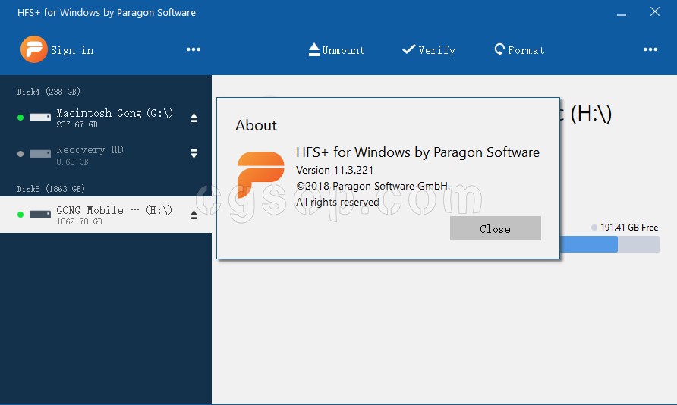Click the disk usage bar
The height and width of the screenshot is (405, 677).
609,244
